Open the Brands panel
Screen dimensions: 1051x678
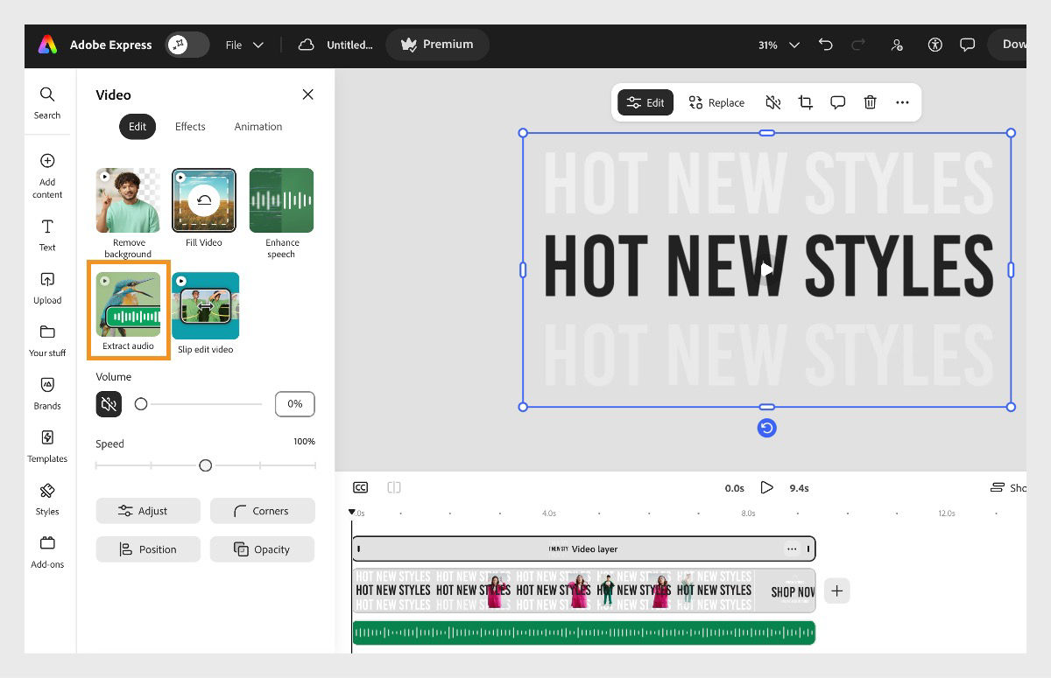47,394
